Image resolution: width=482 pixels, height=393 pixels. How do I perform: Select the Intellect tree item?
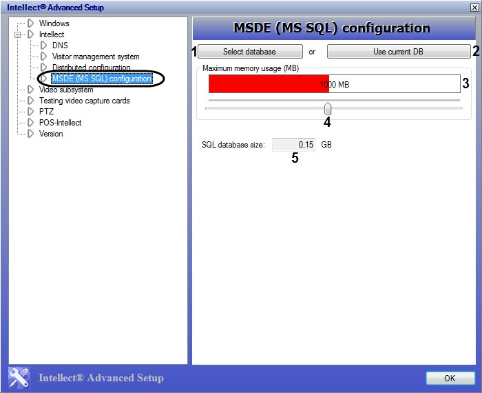pyautogui.click(x=52, y=34)
